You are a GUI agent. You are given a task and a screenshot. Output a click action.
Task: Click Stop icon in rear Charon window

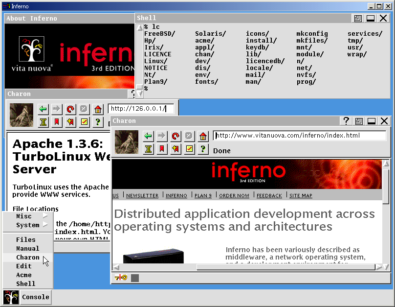[84, 109]
